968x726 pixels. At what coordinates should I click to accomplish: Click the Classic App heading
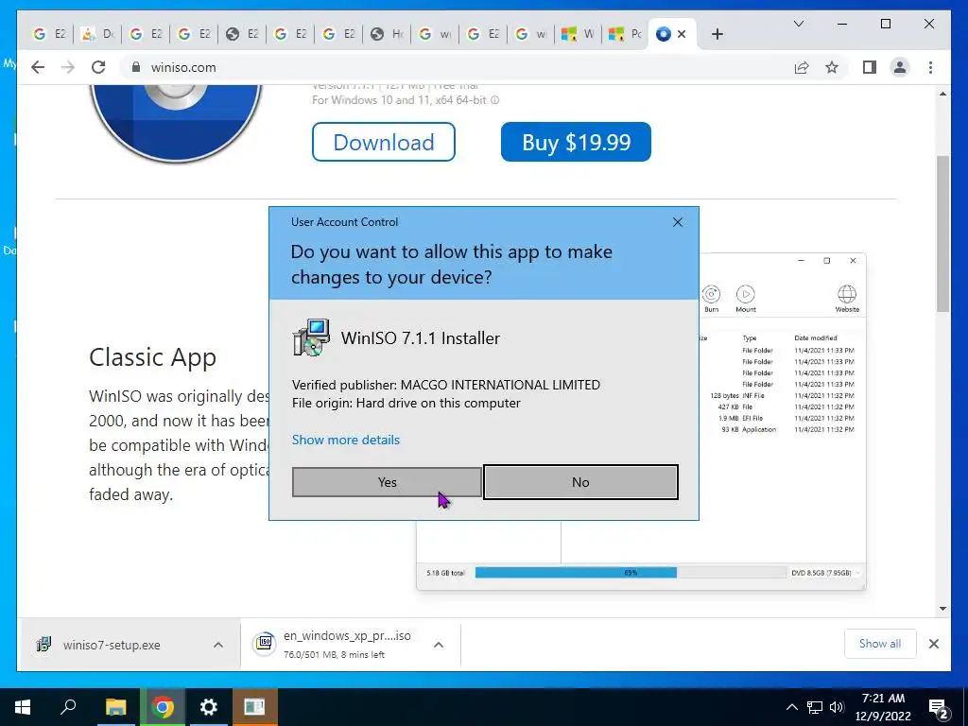152,356
